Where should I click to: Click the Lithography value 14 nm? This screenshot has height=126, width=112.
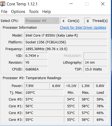[95, 62]
